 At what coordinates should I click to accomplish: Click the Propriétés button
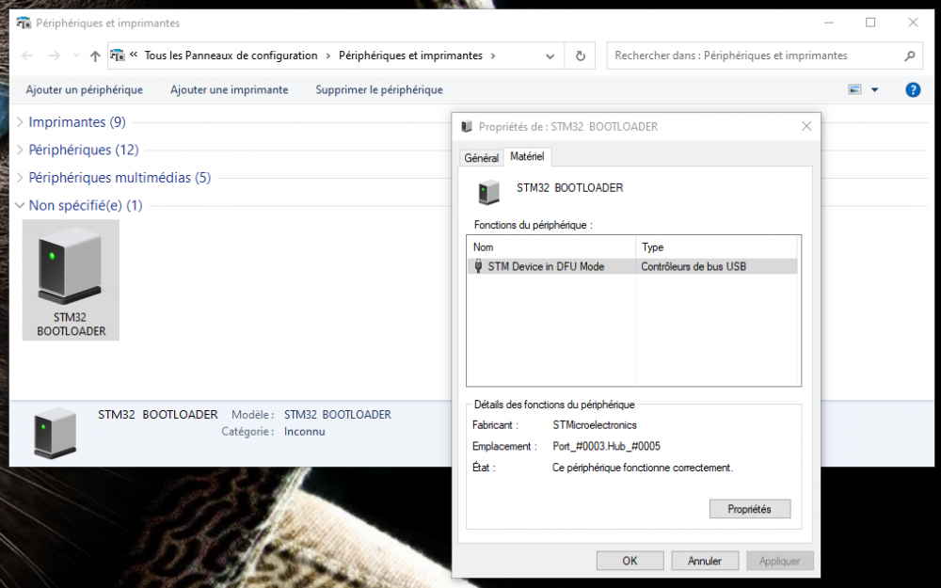tap(749, 509)
